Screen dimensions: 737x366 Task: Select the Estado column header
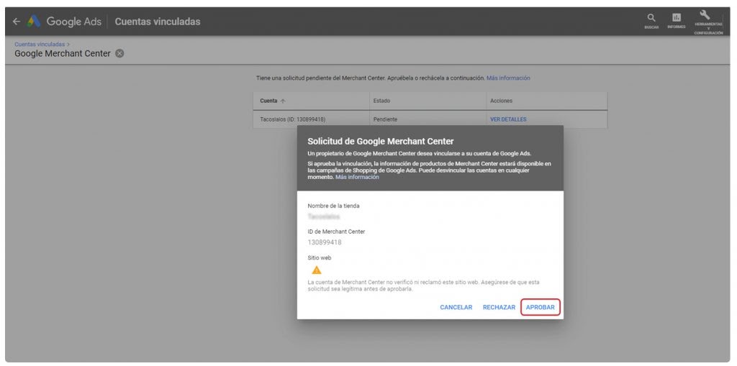click(381, 101)
